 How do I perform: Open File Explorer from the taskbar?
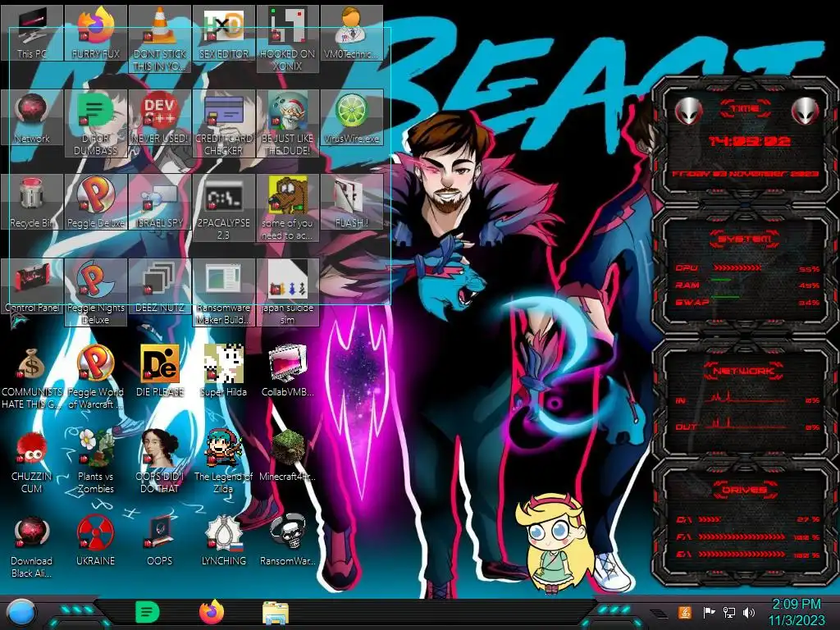(x=276, y=613)
